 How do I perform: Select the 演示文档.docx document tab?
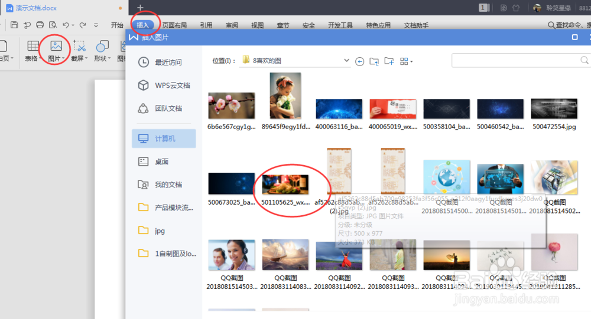click(64, 8)
